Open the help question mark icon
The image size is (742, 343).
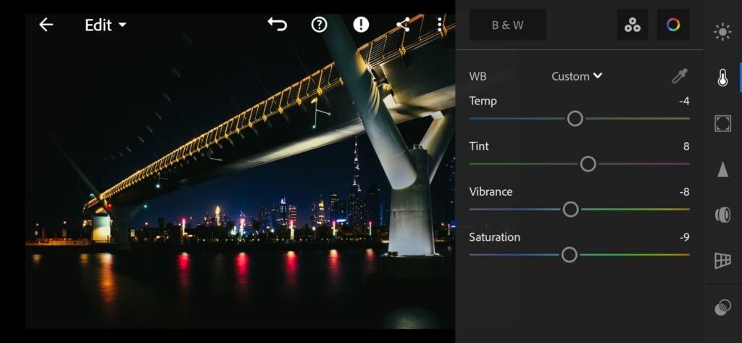(x=320, y=24)
